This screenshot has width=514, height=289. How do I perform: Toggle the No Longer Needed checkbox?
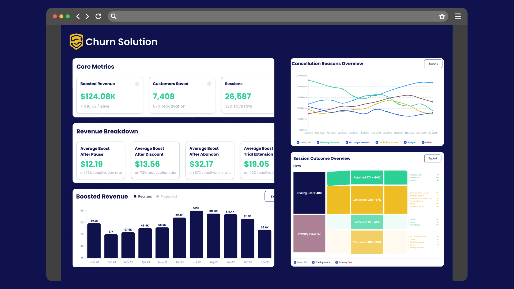pos(347,142)
